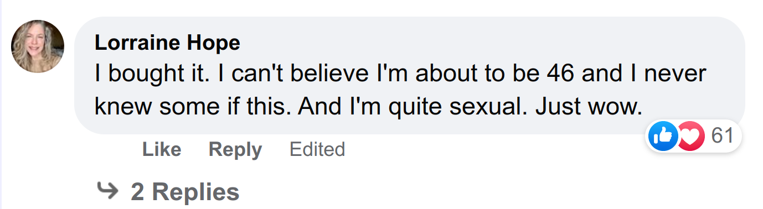Select the gray comment bubble background

pos(409,75)
